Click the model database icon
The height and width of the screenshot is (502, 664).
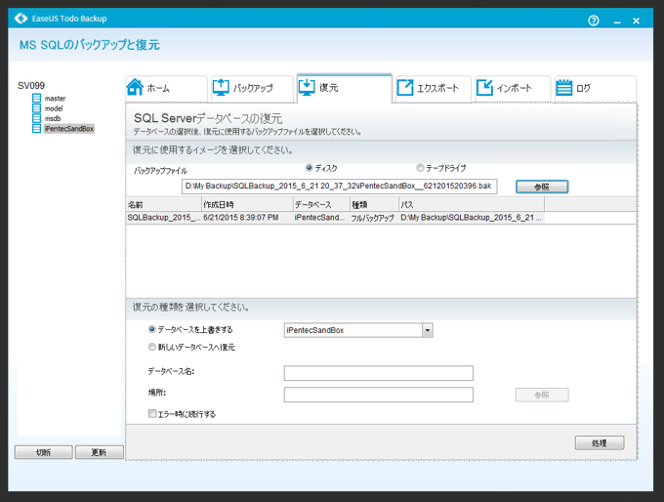[x=37, y=108]
